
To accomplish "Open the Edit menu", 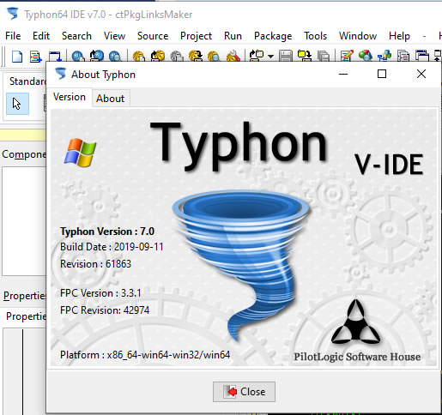I will (x=41, y=36).
